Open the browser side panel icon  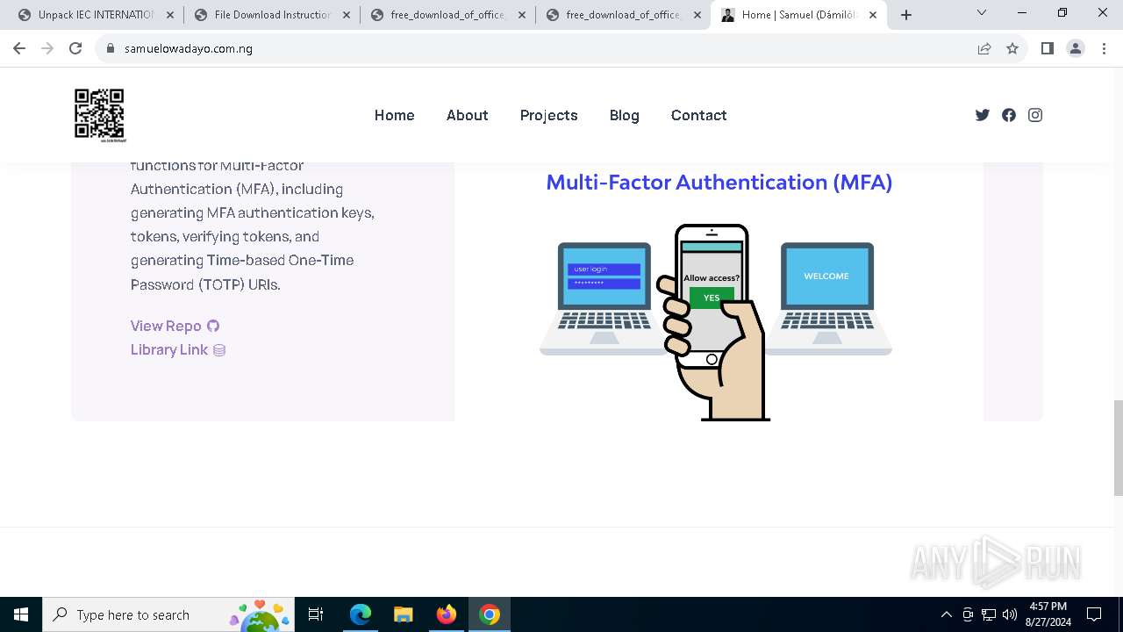tap(1047, 48)
